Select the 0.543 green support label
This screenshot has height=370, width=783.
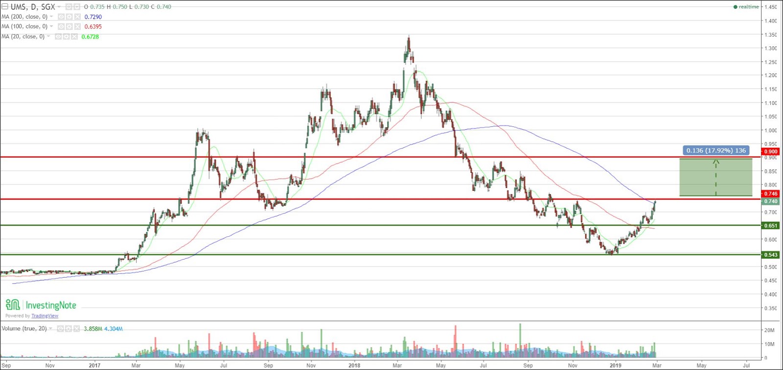tap(771, 255)
